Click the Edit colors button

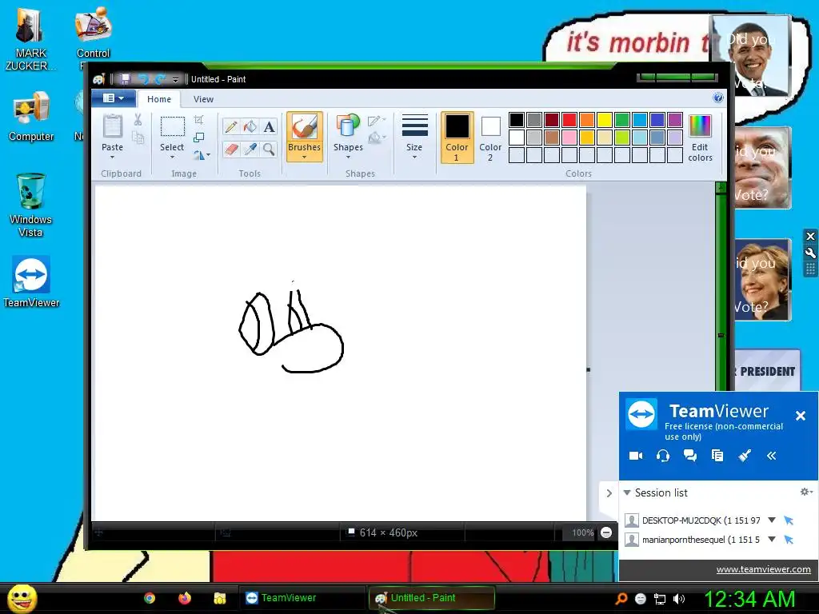point(700,138)
